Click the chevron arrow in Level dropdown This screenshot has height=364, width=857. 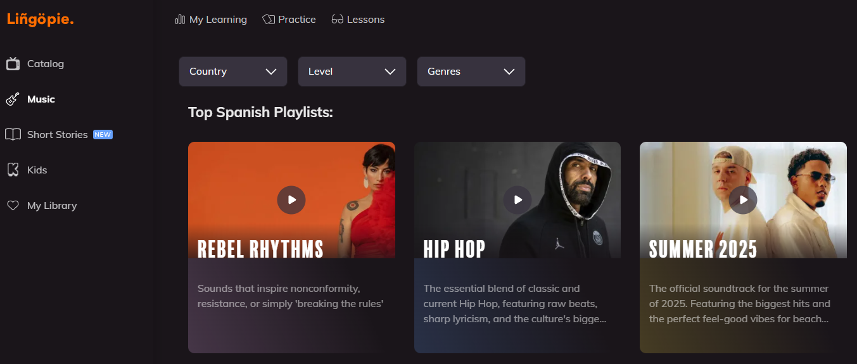[x=390, y=72]
